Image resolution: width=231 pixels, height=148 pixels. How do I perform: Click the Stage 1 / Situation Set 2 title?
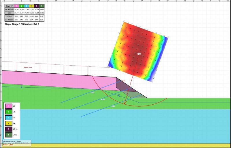(x=22, y=24)
